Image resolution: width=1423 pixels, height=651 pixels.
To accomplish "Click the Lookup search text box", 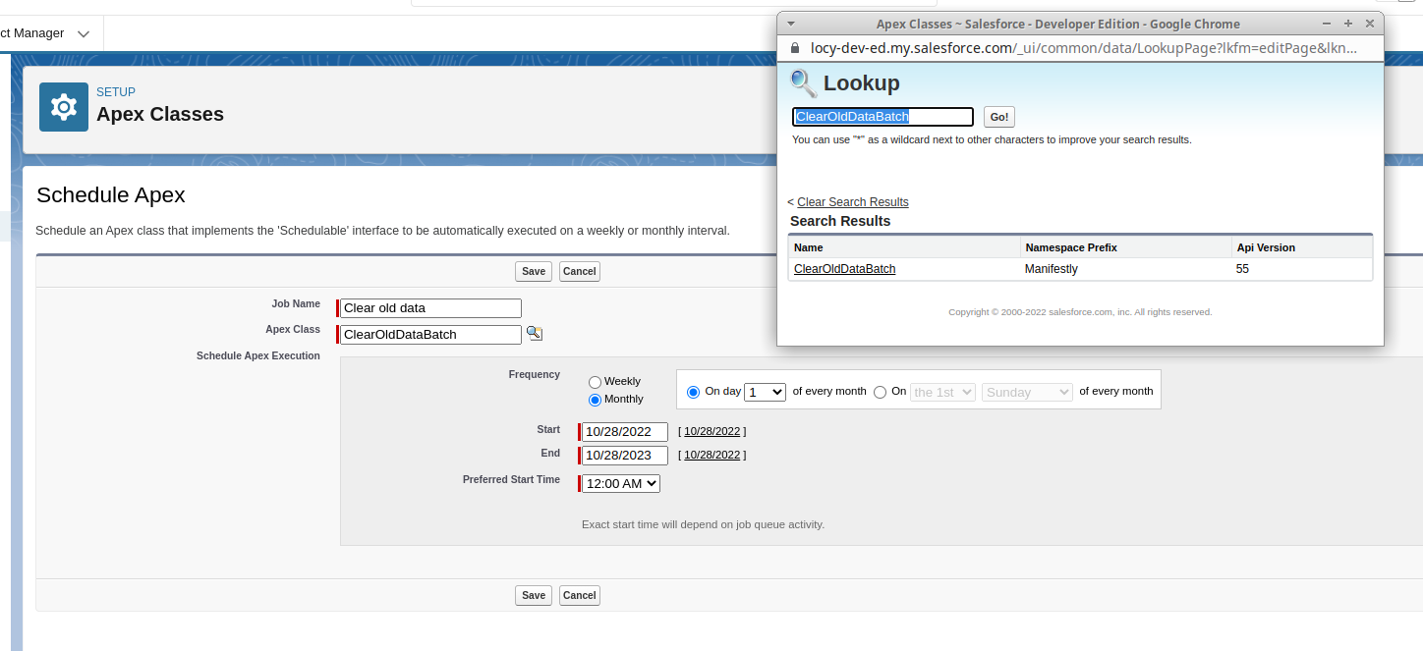I will click(882, 117).
